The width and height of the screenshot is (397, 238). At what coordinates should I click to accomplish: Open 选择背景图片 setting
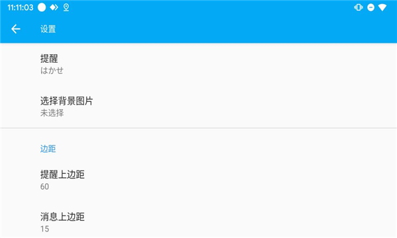(198, 106)
